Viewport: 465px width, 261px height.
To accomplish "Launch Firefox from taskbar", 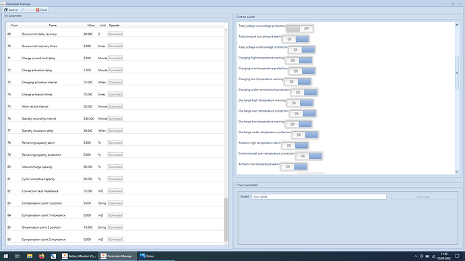I will tap(42, 256).
